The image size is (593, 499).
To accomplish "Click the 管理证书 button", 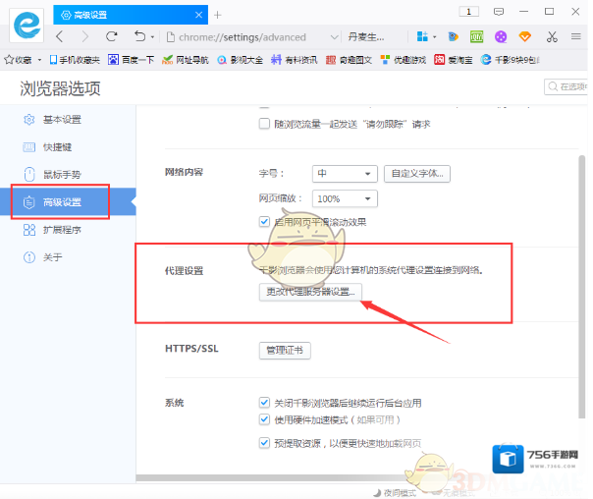I will [286, 350].
